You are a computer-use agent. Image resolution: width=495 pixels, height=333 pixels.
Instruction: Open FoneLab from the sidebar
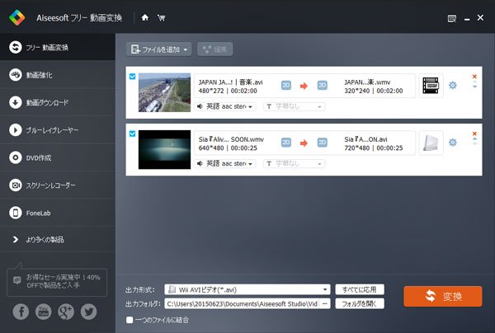(x=58, y=213)
